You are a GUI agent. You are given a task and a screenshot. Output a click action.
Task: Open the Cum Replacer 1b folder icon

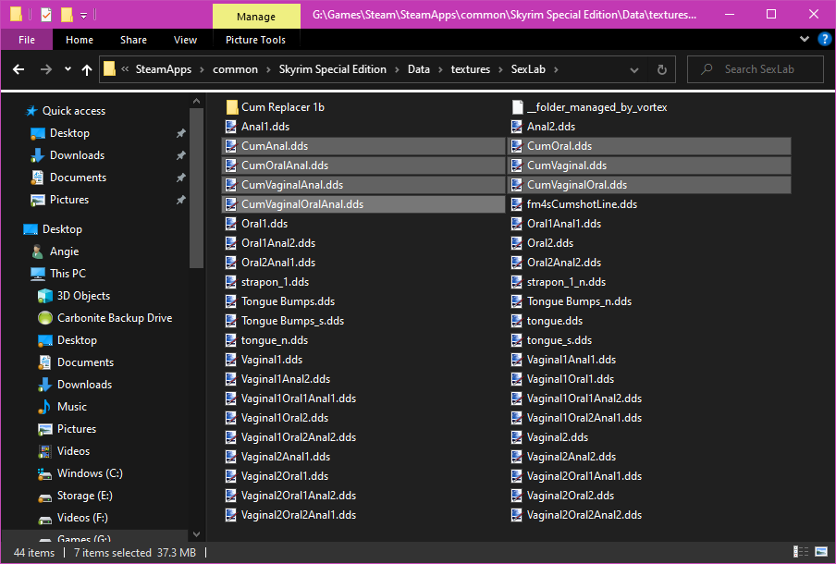(x=232, y=107)
